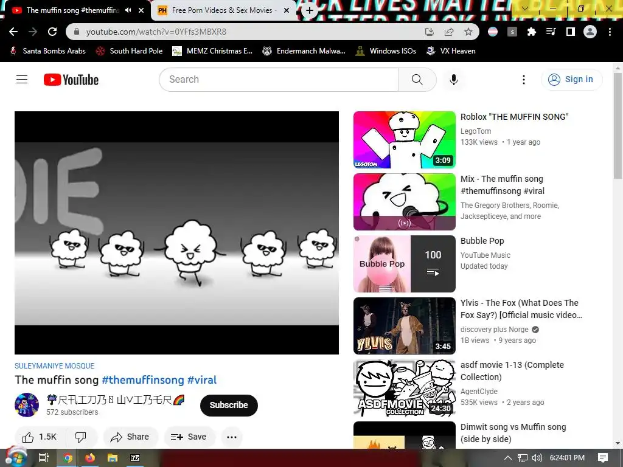The width and height of the screenshot is (623, 467).
Task: Open the Windows ISOs bookmark
Action: point(386,51)
